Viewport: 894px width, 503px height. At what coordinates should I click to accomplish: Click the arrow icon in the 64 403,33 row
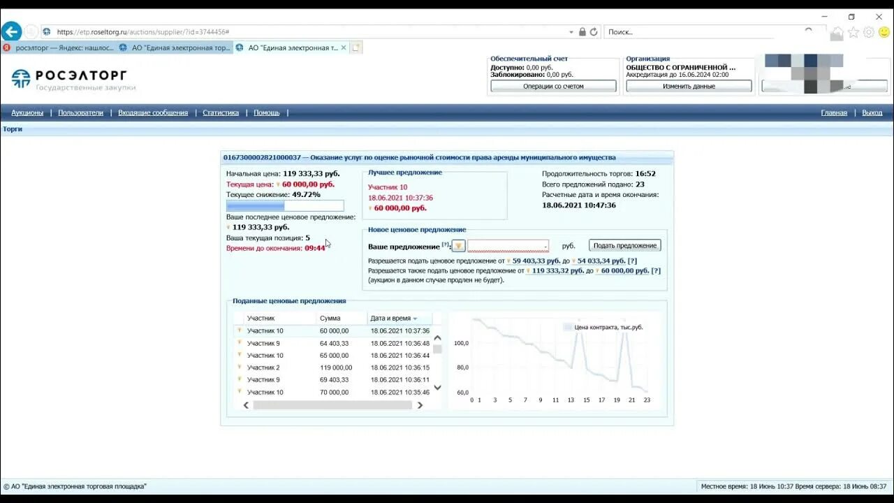(x=239, y=342)
